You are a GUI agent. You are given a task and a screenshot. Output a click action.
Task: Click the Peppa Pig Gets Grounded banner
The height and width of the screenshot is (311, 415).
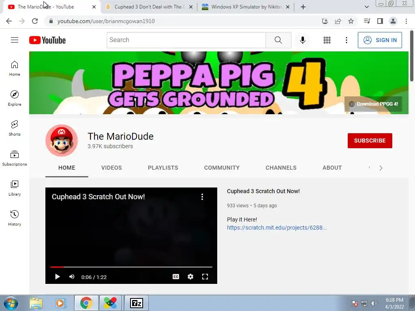[x=218, y=83]
